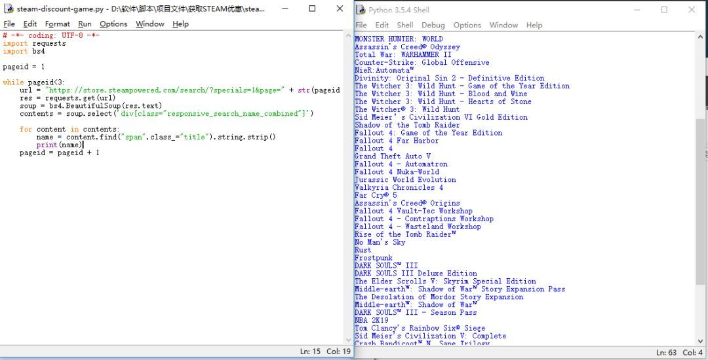Viewport: 708px width, 360px height.
Task: Click the 'while pageid<3:' line
Action: (x=34, y=82)
